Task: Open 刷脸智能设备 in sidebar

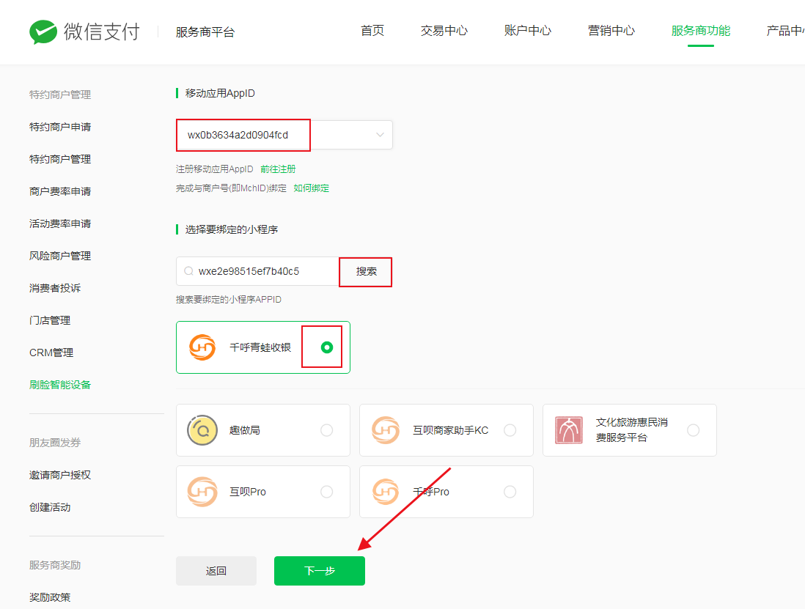Action: (x=60, y=385)
